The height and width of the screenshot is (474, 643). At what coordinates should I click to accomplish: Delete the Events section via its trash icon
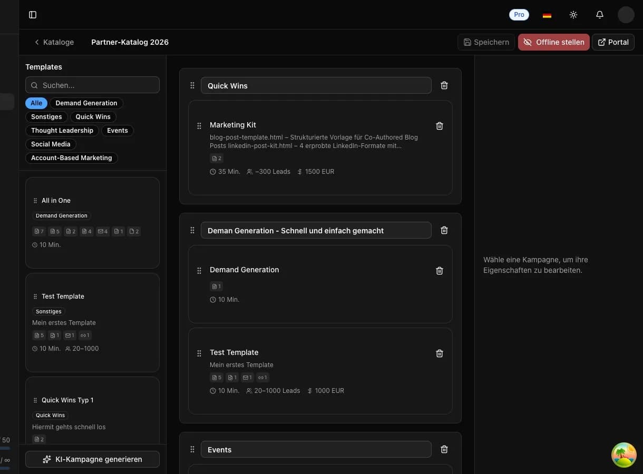click(x=444, y=449)
